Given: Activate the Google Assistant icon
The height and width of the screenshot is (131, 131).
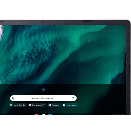Looking at the screenshot, I should 74,98.
